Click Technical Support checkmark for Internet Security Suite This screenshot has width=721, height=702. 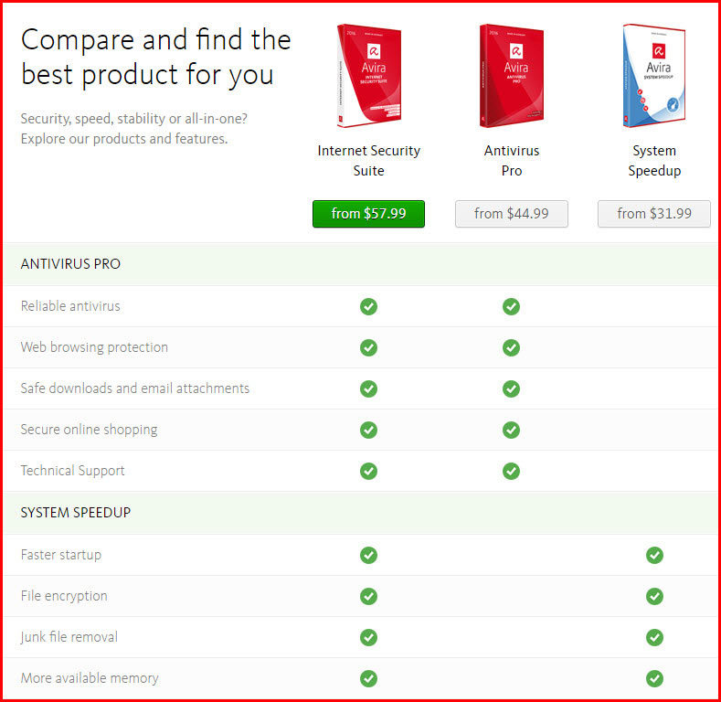pos(369,471)
